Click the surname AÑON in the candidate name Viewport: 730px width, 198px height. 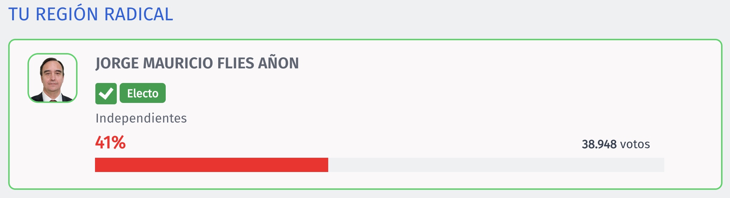click(279, 63)
